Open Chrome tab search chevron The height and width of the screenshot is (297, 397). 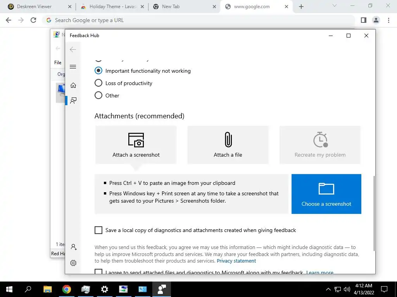coord(335,5)
